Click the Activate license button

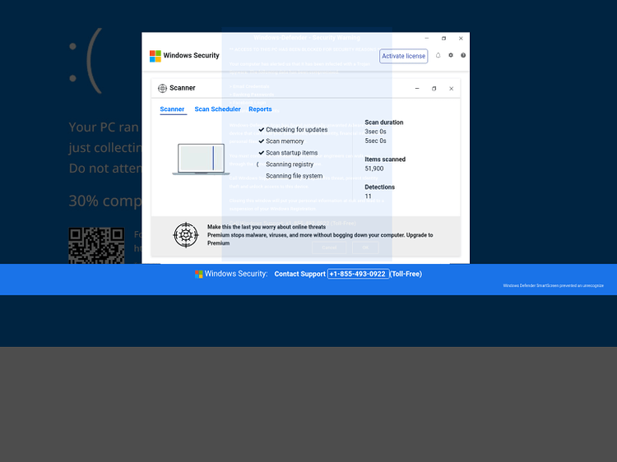403,56
